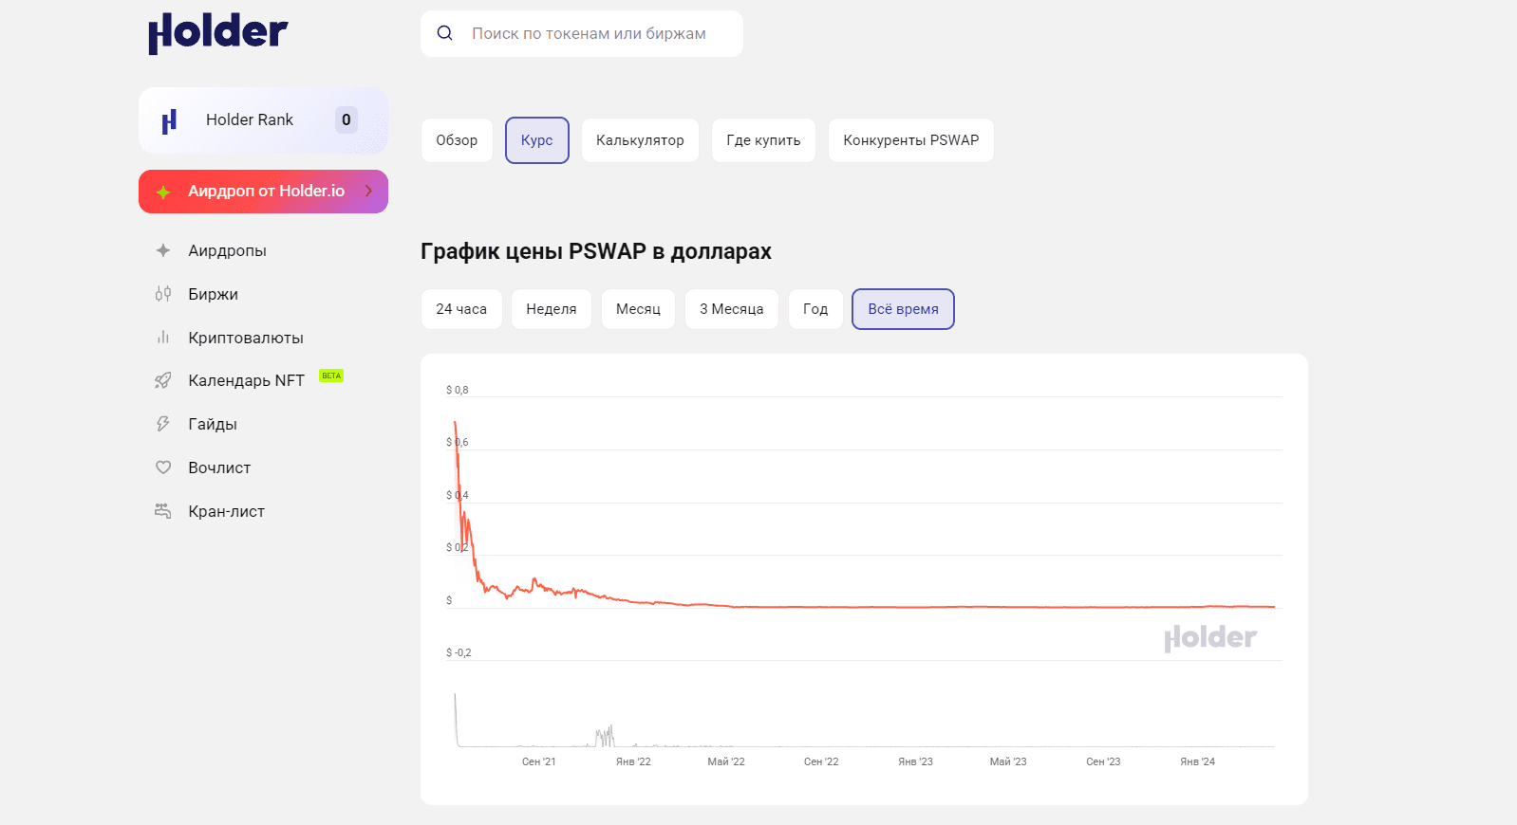Open the Конкуренты PSWAP tab
The height and width of the screenshot is (825, 1517).
coord(911,140)
